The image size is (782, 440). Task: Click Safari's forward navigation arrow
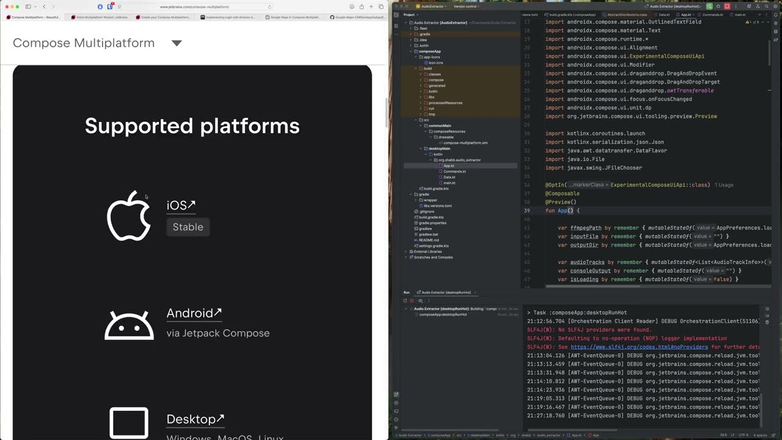tap(53, 7)
